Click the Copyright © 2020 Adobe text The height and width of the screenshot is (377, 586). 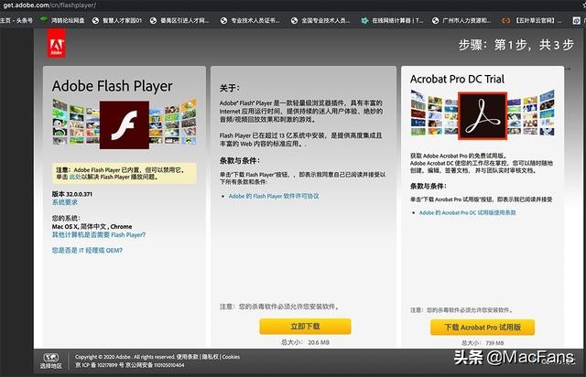[x=103, y=357]
